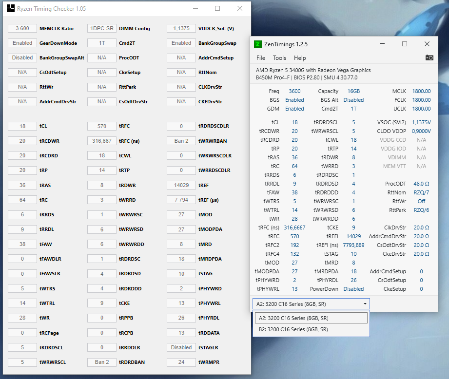The height and width of the screenshot is (379, 449).
Task: Select B2: 3200 C16 Series list option
Action: (311, 329)
